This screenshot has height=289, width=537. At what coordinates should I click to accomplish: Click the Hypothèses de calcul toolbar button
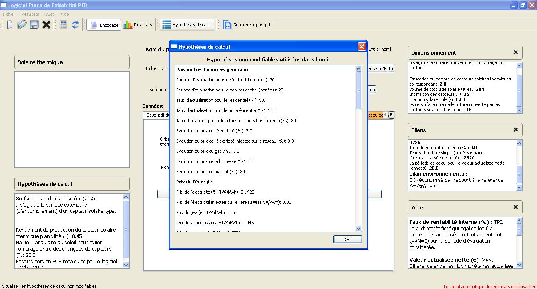(188, 25)
